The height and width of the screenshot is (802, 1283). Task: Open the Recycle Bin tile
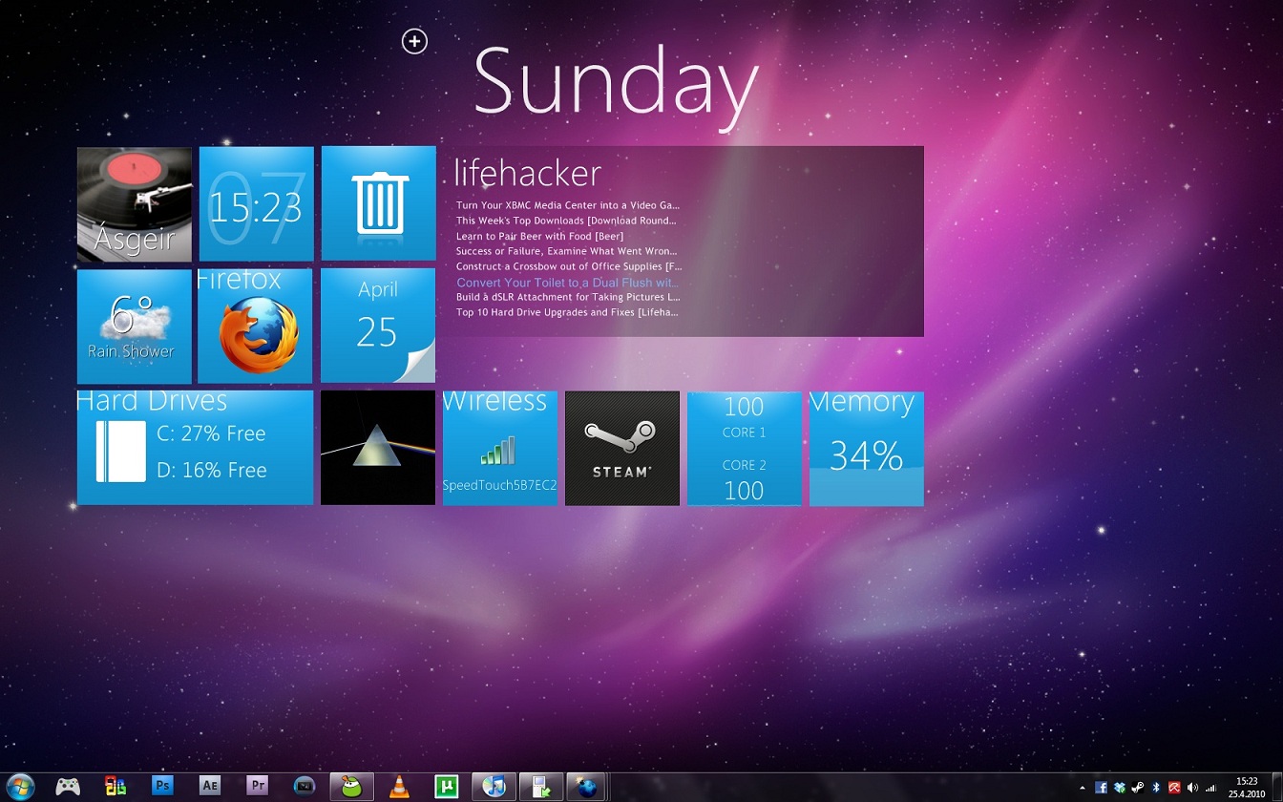pyautogui.click(x=378, y=203)
